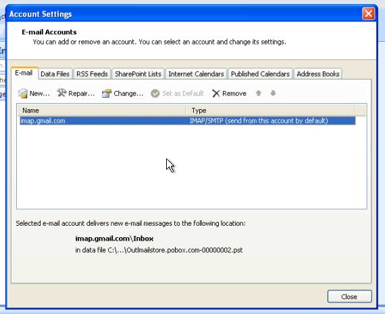The image size is (385, 314).
Task: Click the Repair tools icon
Action: pyautogui.click(x=61, y=93)
